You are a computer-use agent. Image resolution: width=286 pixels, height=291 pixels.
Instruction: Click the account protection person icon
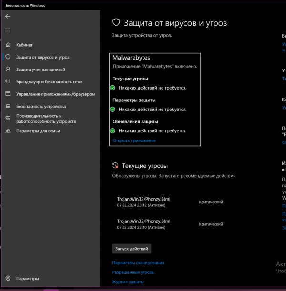click(x=8, y=70)
